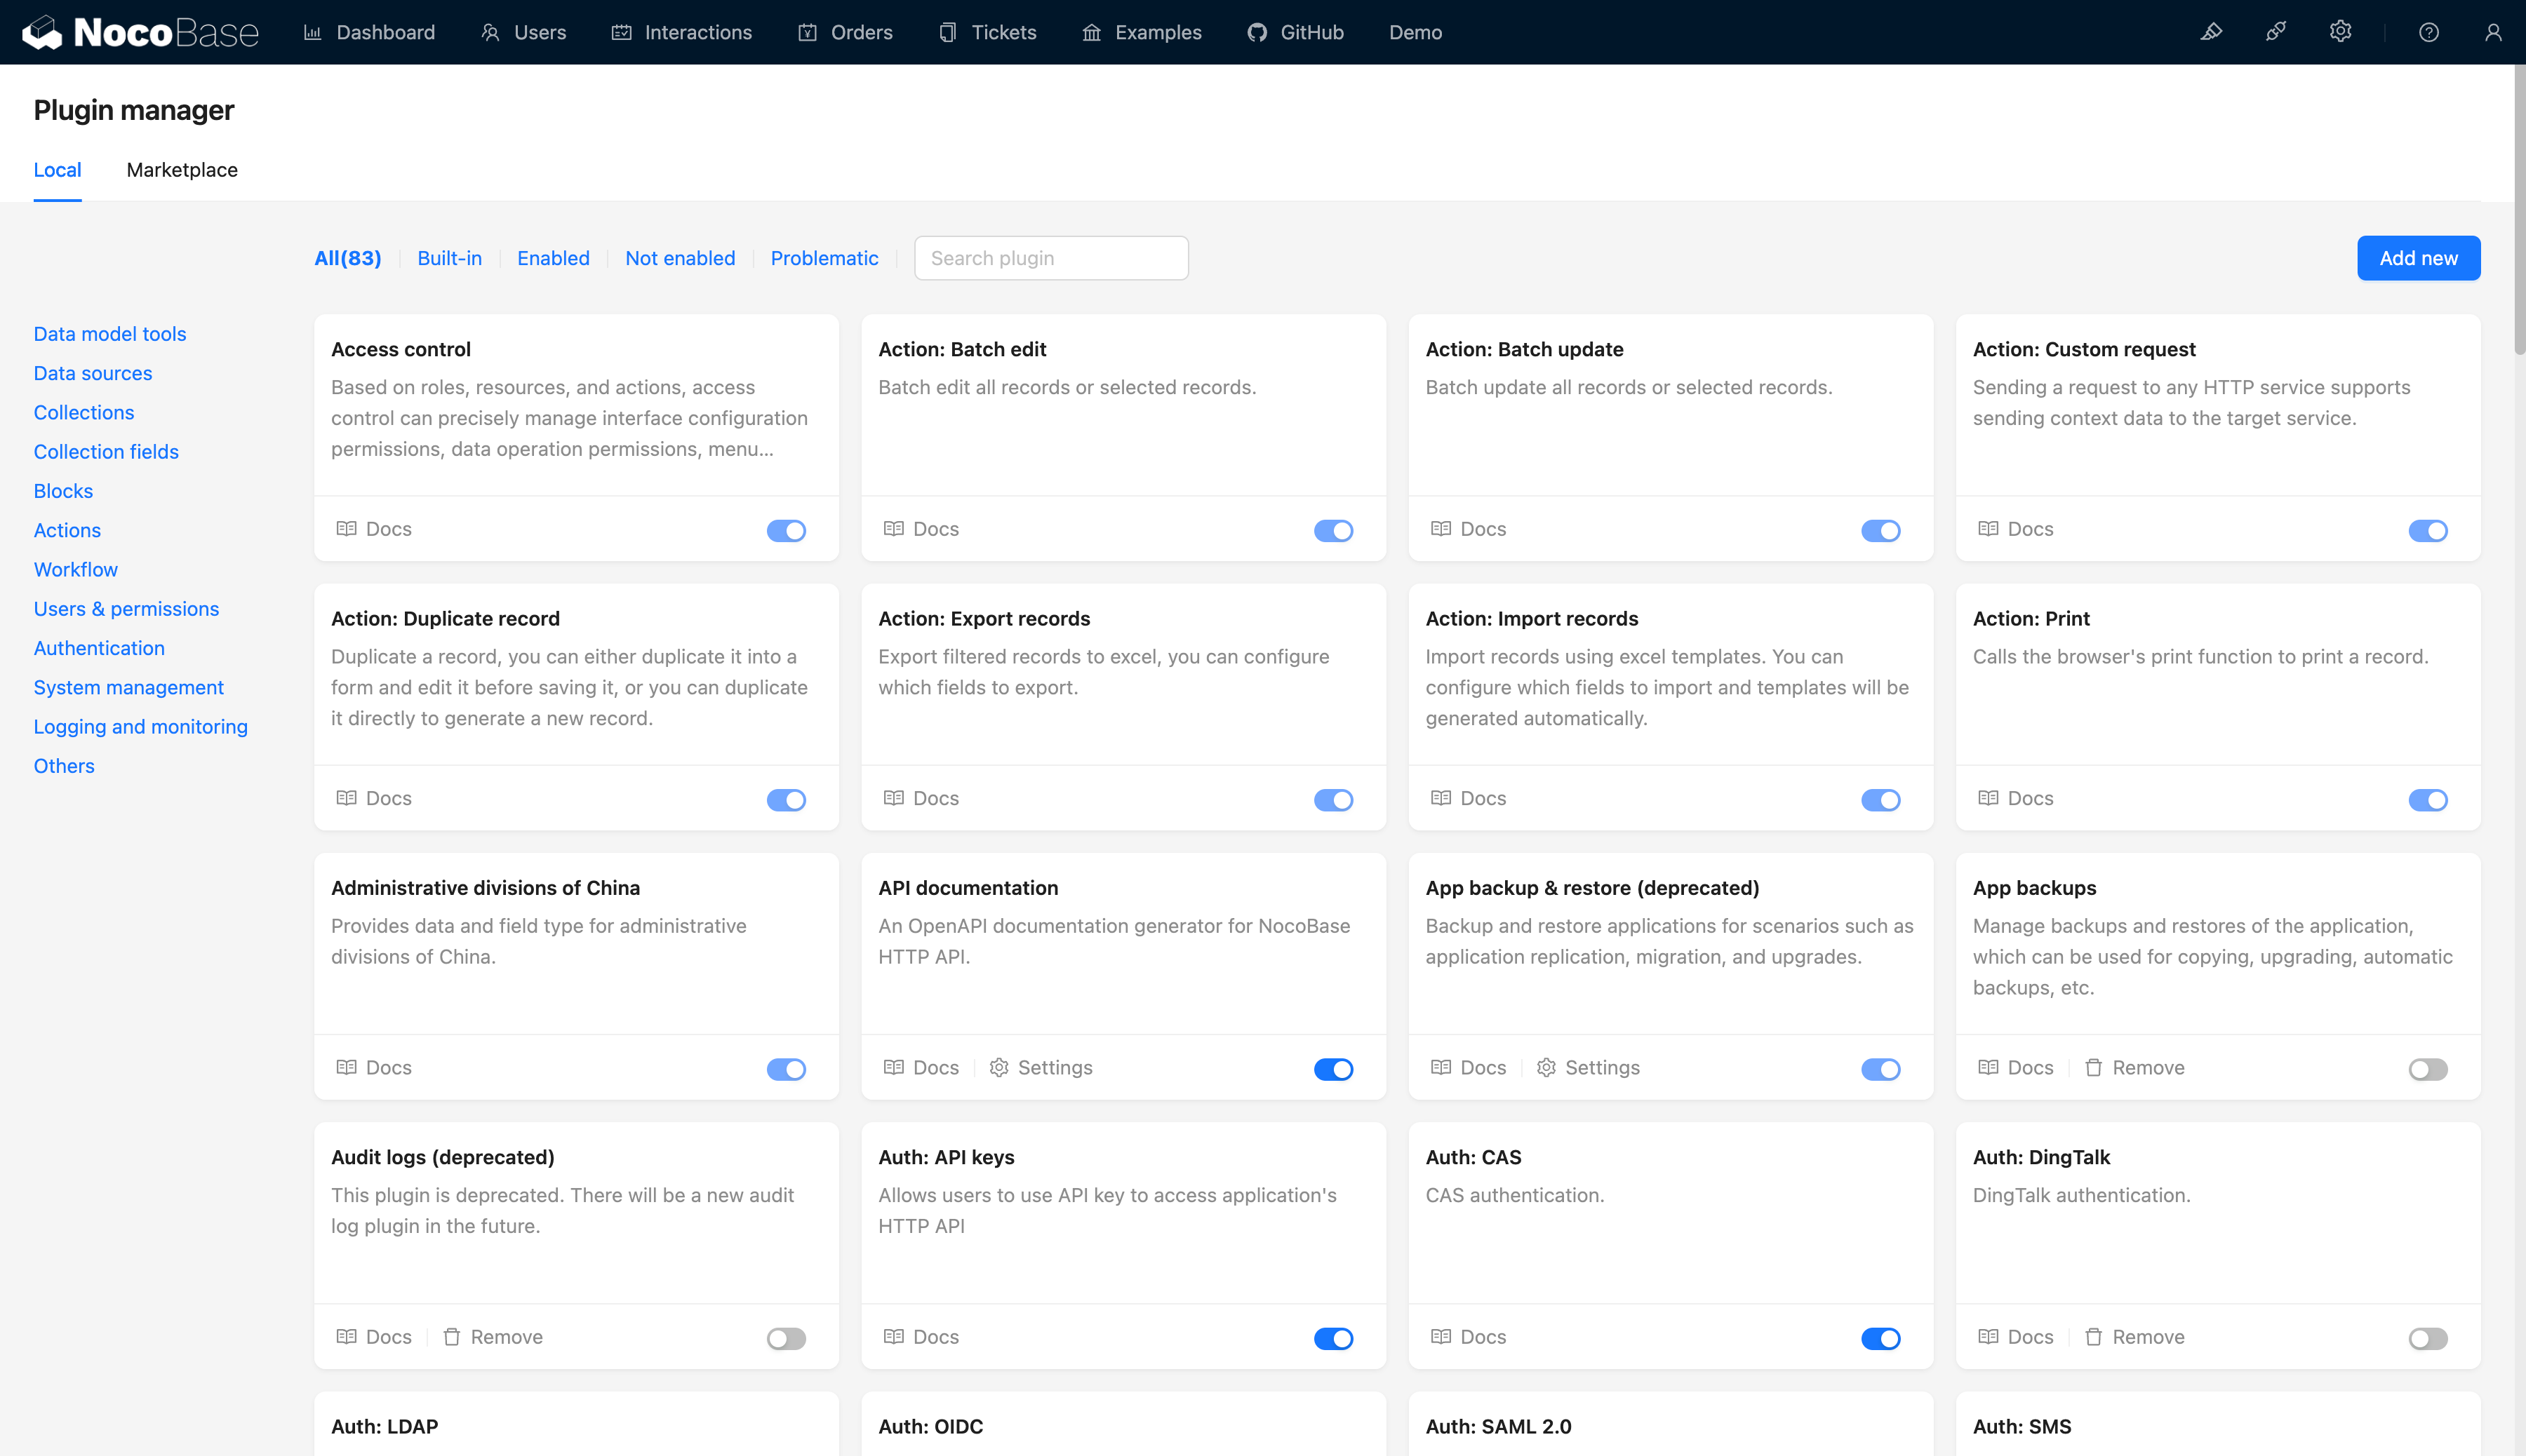2526x1456 pixels.
Task: Open the Dashboard navigation icon
Action: pyautogui.click(x=312, y=31)
